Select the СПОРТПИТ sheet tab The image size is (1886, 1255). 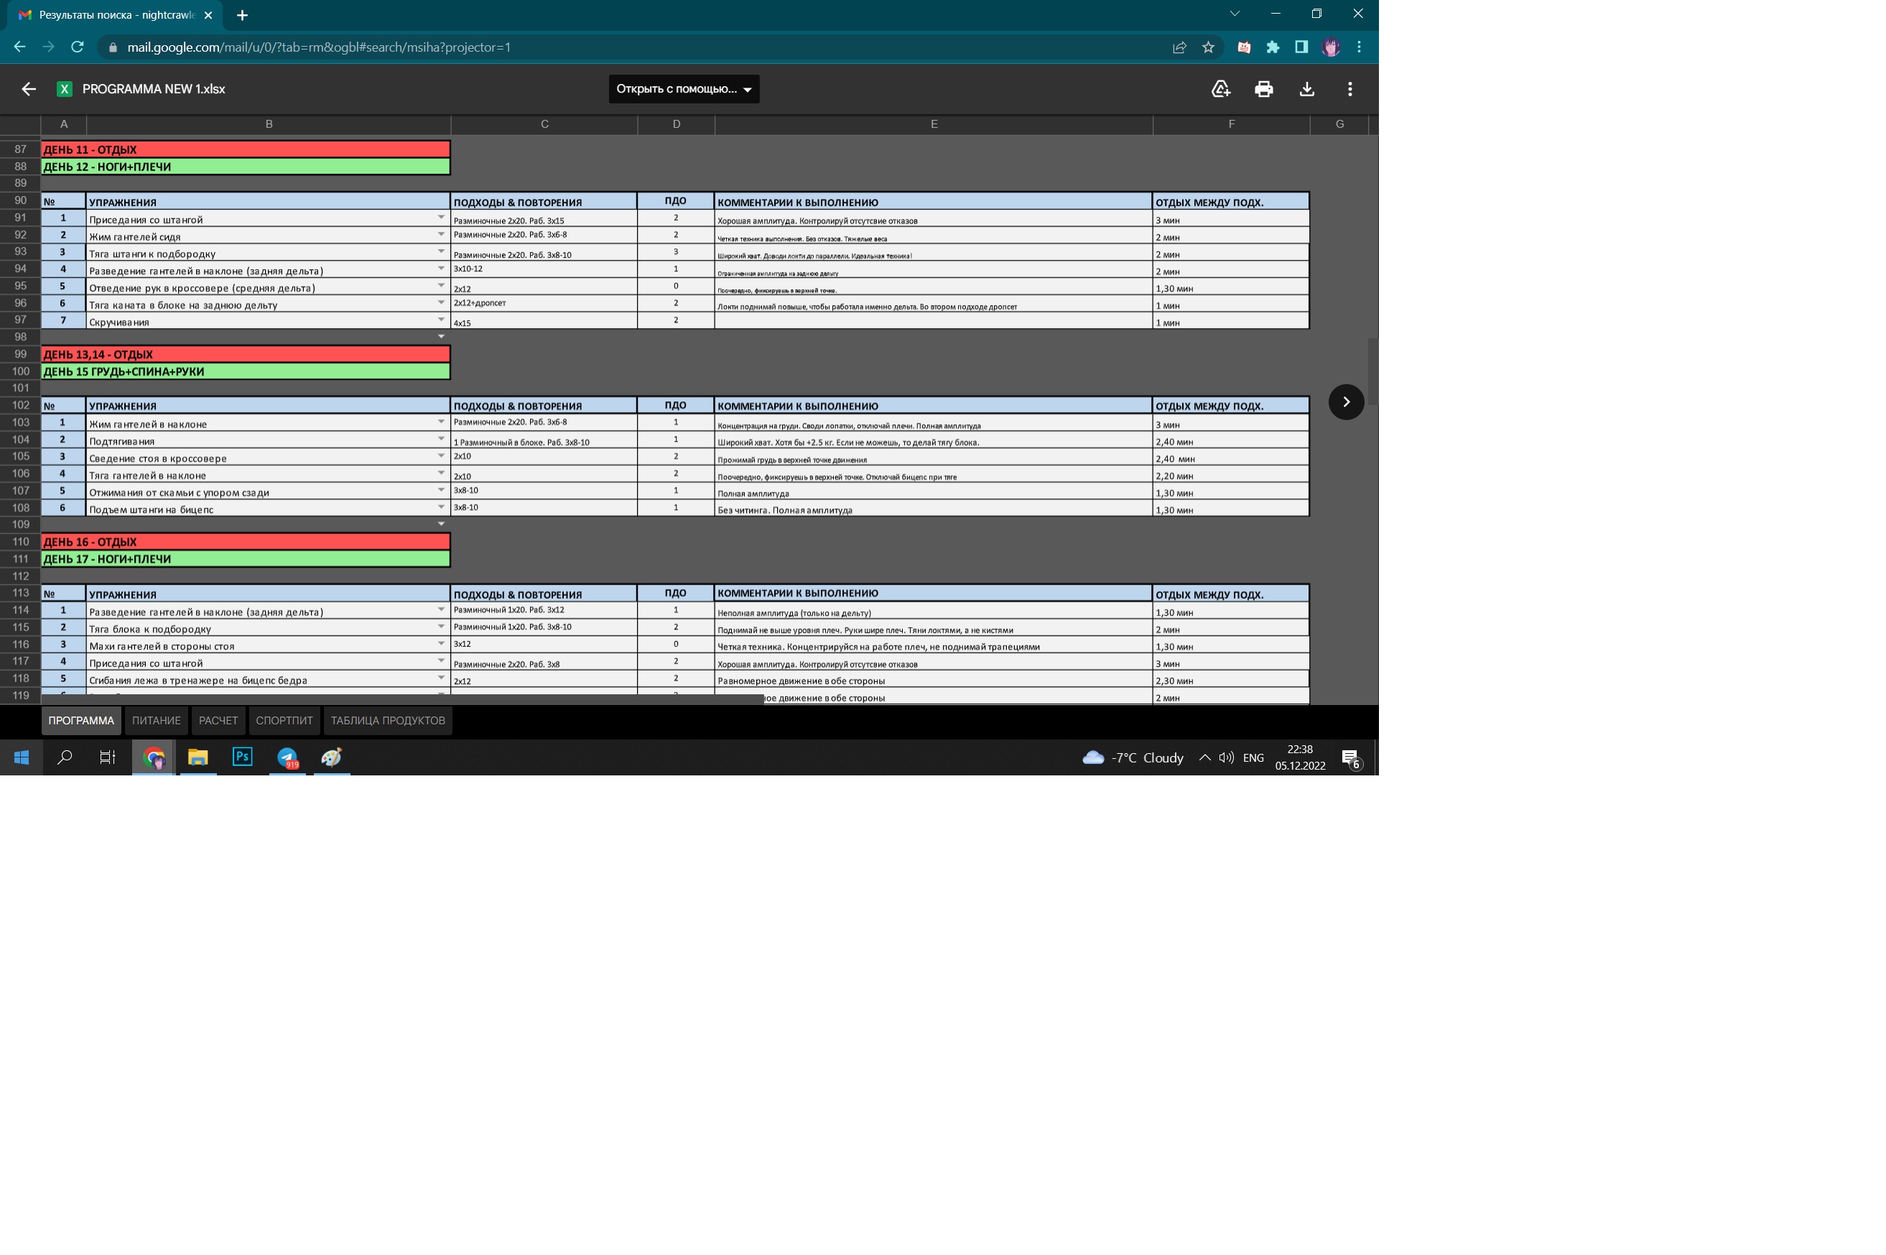284,720
